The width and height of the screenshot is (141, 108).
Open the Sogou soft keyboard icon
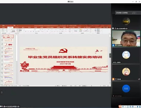pyautogui.click(x=133, y=106)
